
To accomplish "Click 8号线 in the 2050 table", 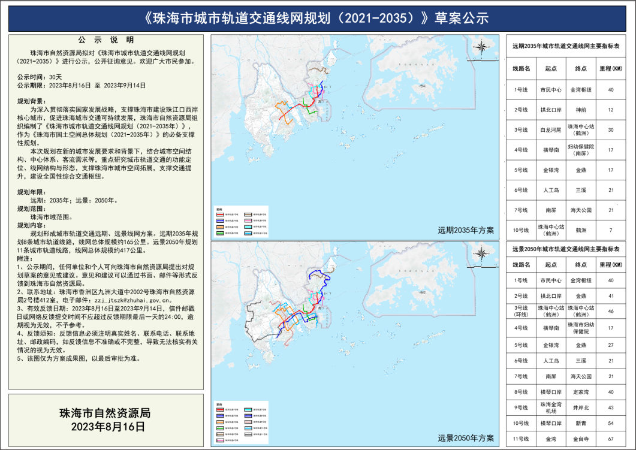I will click(x=521, y=392).
